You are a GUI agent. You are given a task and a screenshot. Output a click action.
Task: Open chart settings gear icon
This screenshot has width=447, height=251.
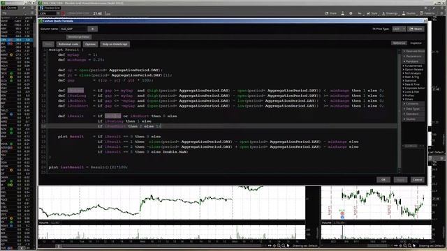(x=351, y=13)
